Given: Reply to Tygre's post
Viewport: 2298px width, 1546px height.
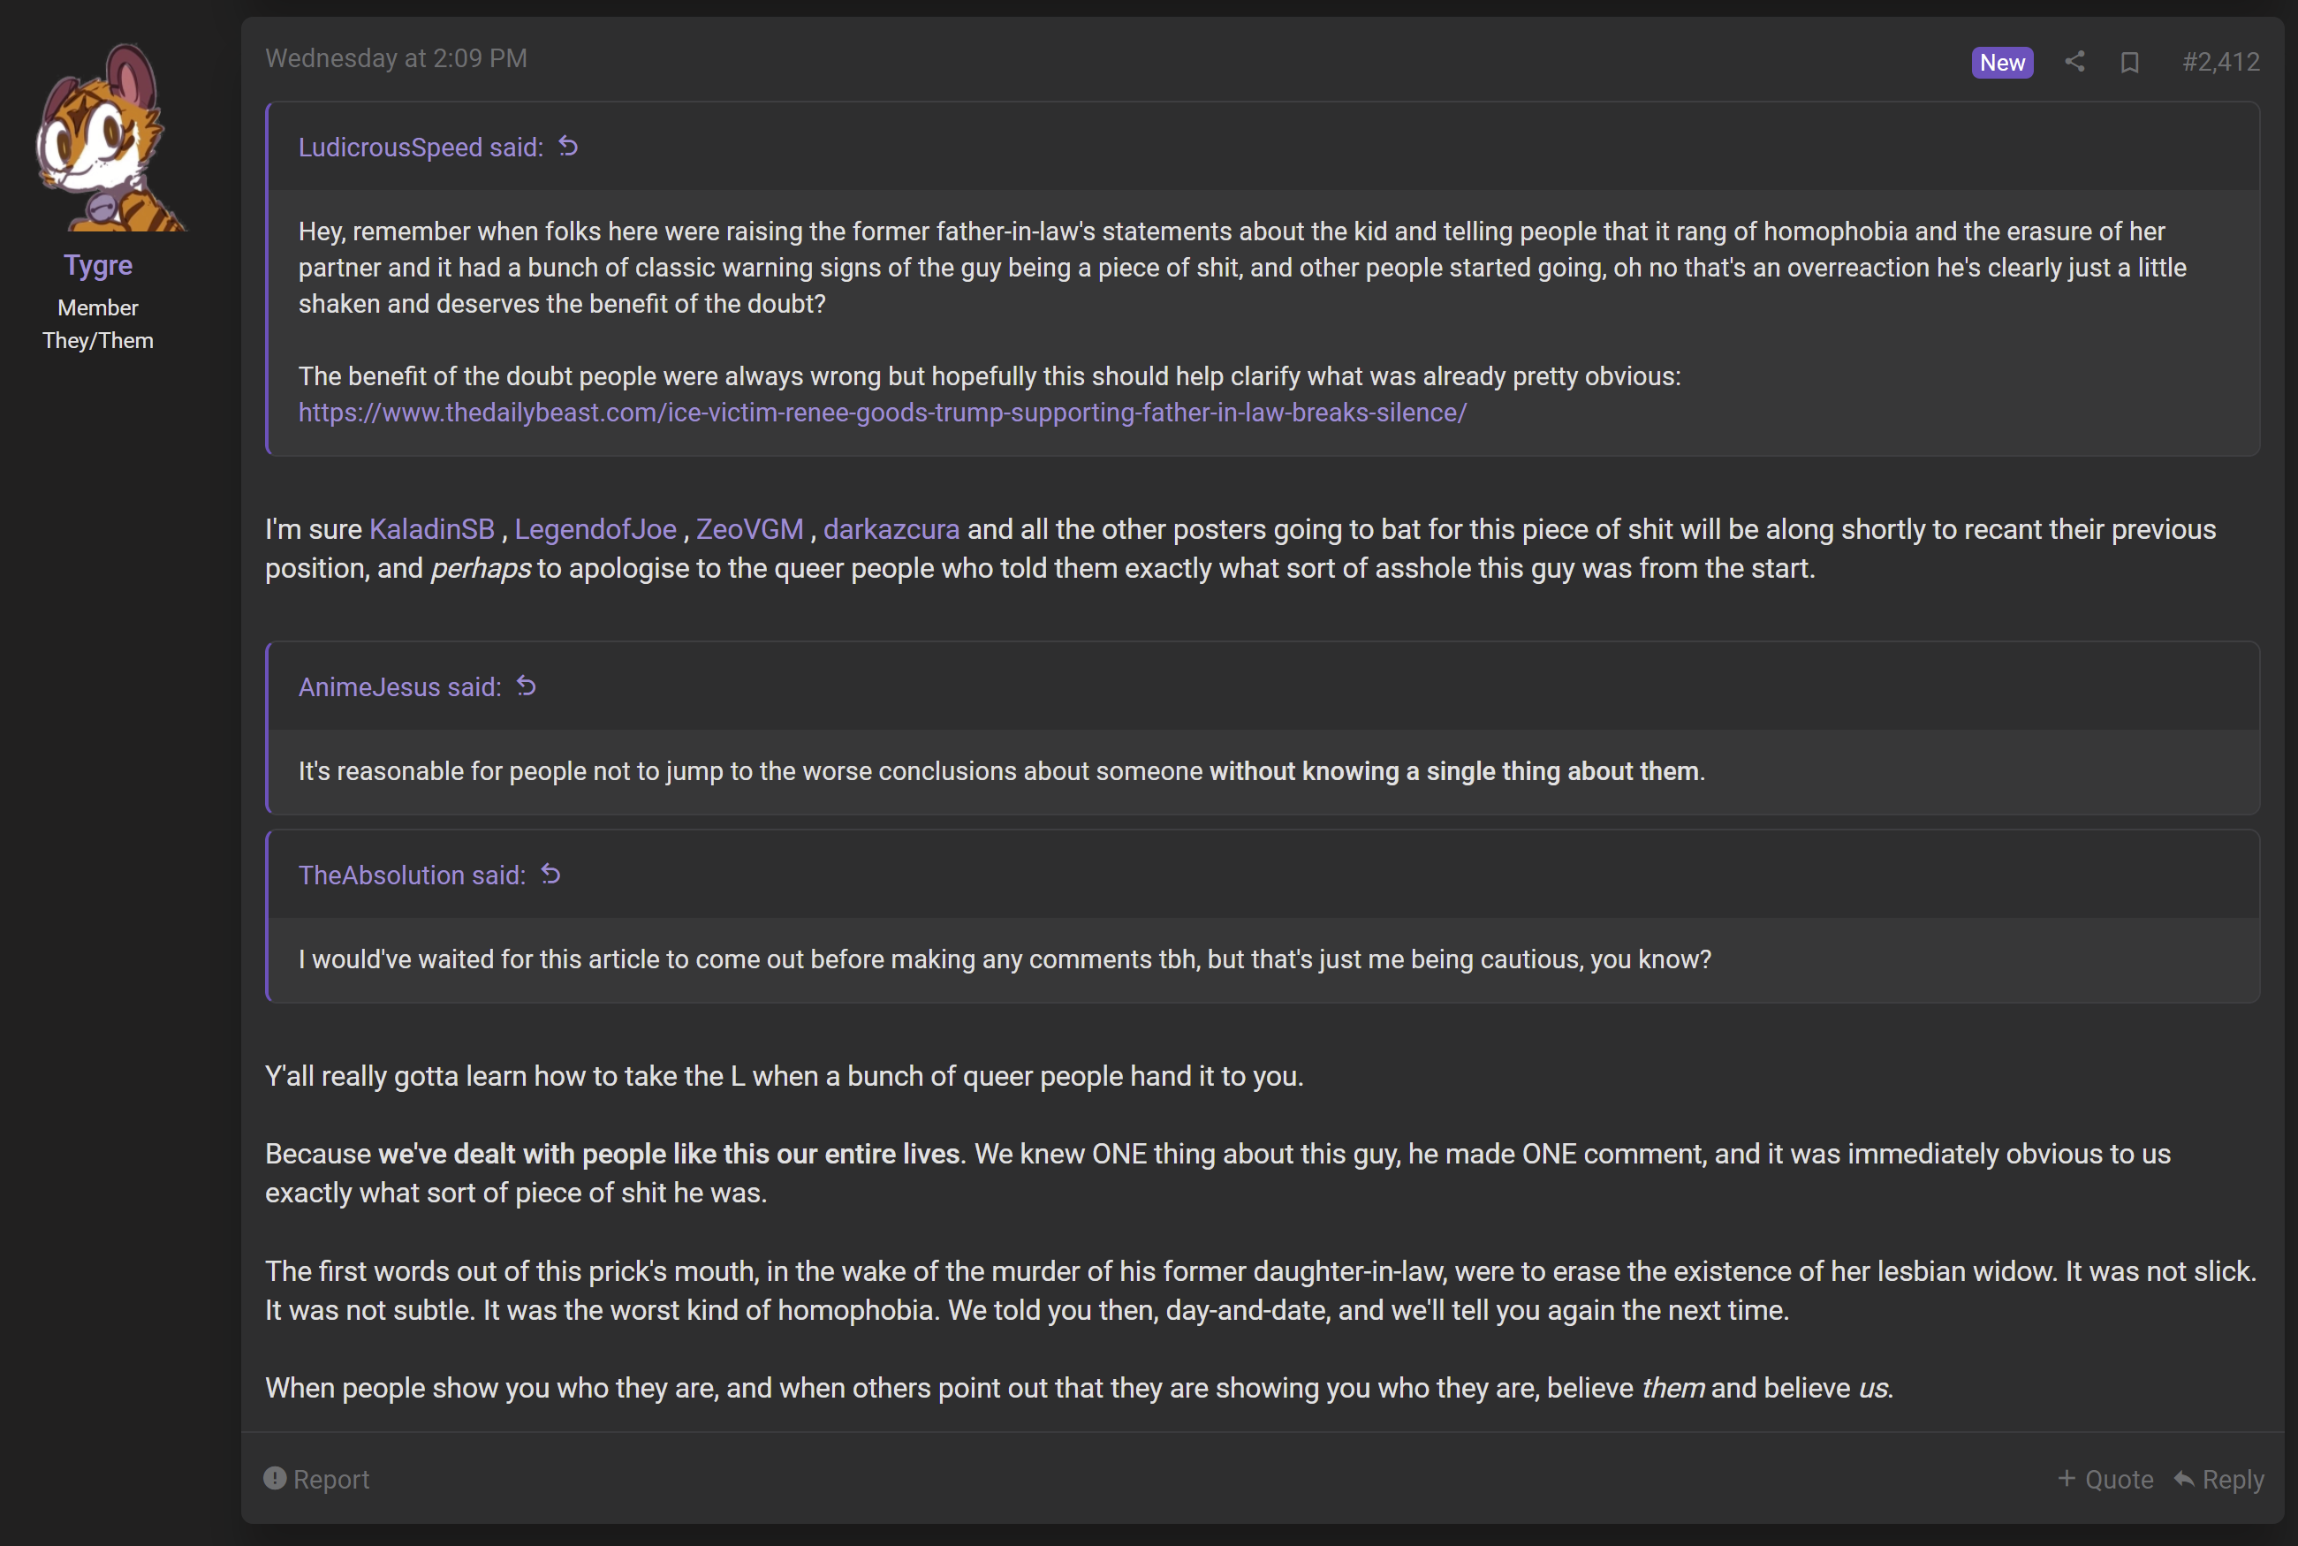Looking at the screenshot, I should (2219, 1479).
